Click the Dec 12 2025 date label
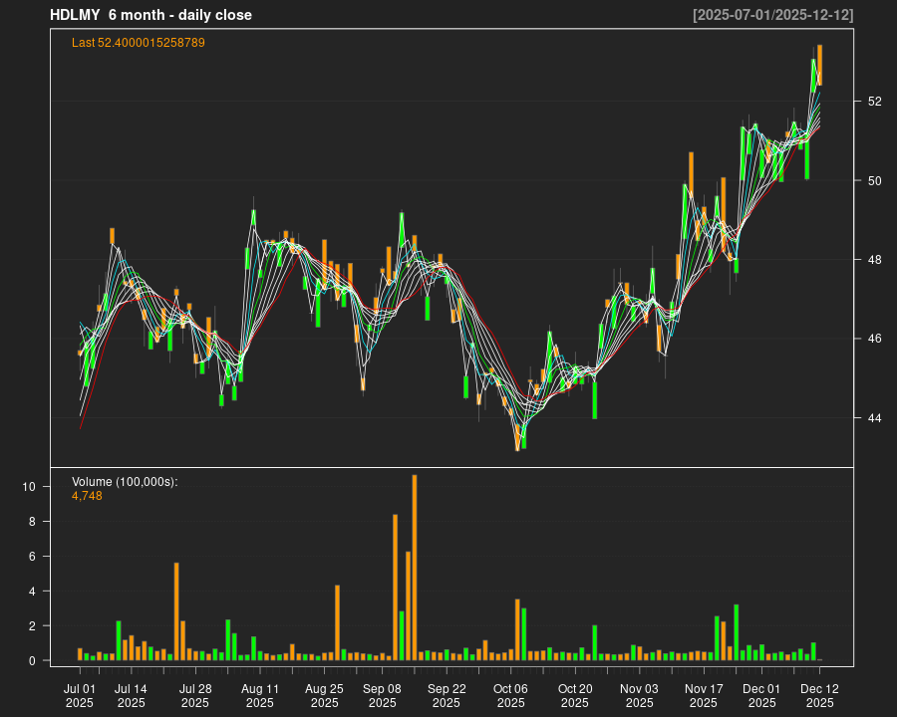The width and height of the screenshot is (897, 717). pos(819,695)
